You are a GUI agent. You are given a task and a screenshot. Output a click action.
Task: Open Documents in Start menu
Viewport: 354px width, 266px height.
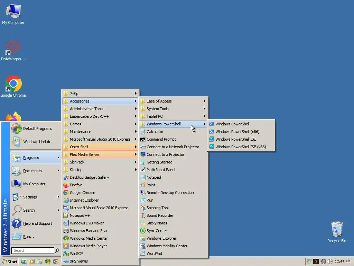point(36,171)
